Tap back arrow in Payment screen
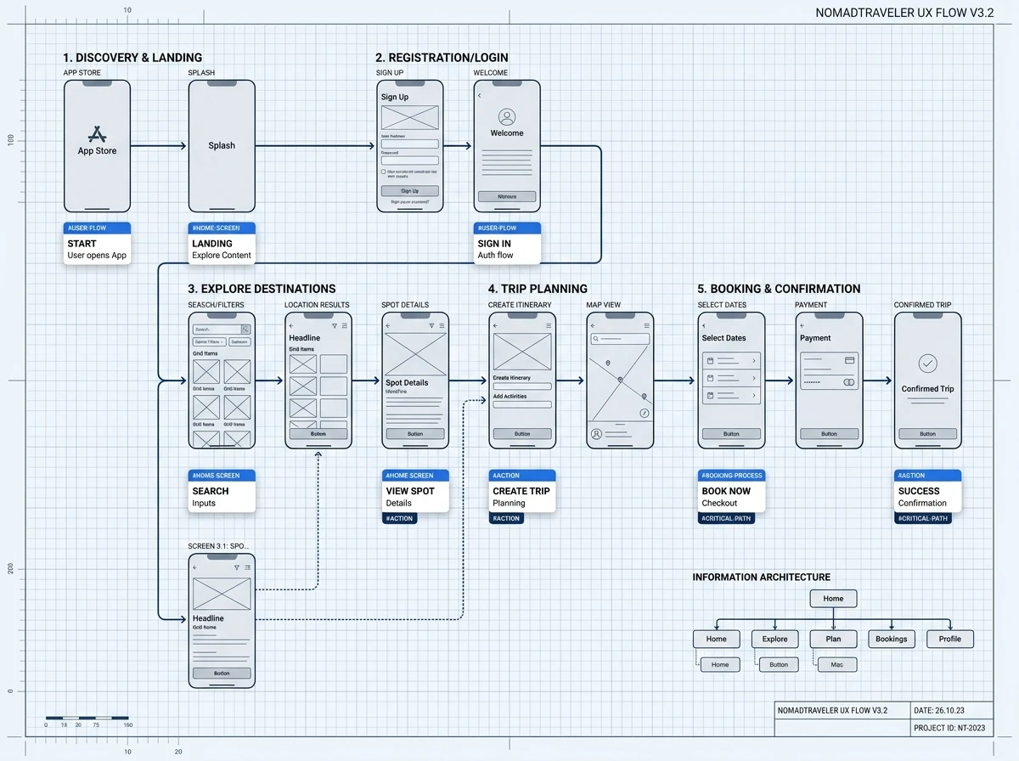 click(x=802, y=325)
